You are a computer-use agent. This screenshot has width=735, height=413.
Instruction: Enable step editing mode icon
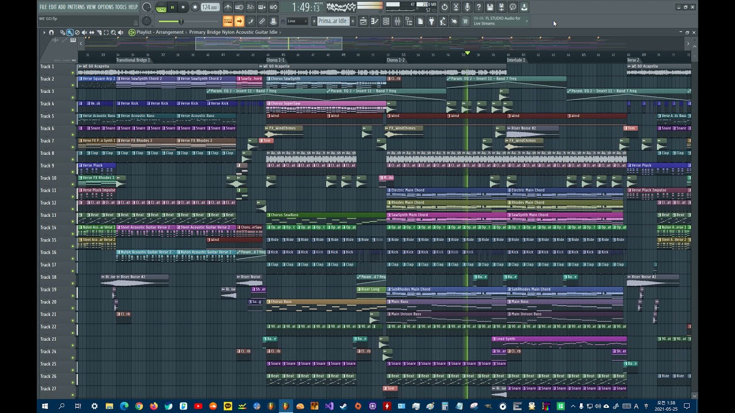250,21
